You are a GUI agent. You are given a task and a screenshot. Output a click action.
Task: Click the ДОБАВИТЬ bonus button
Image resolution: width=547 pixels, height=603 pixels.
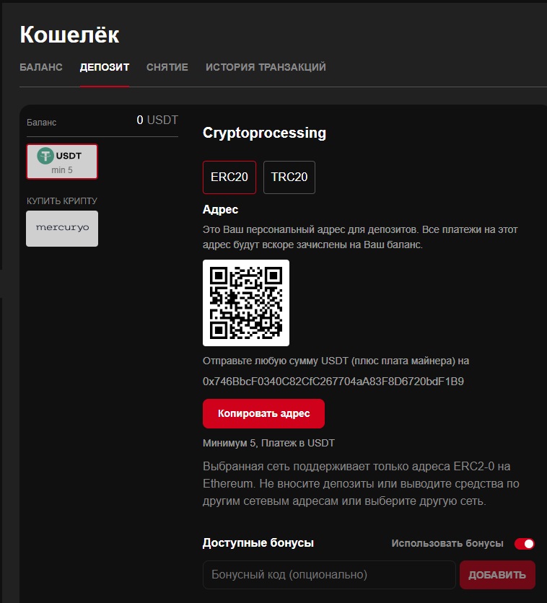tap(497, 575)
